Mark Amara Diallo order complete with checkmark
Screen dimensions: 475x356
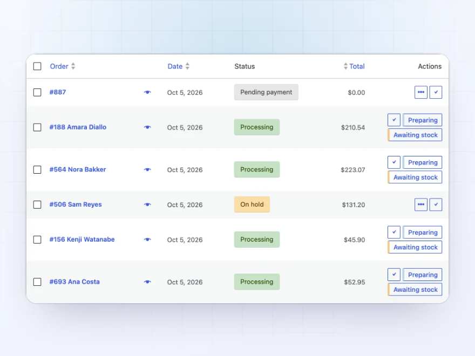pos(394,120)
